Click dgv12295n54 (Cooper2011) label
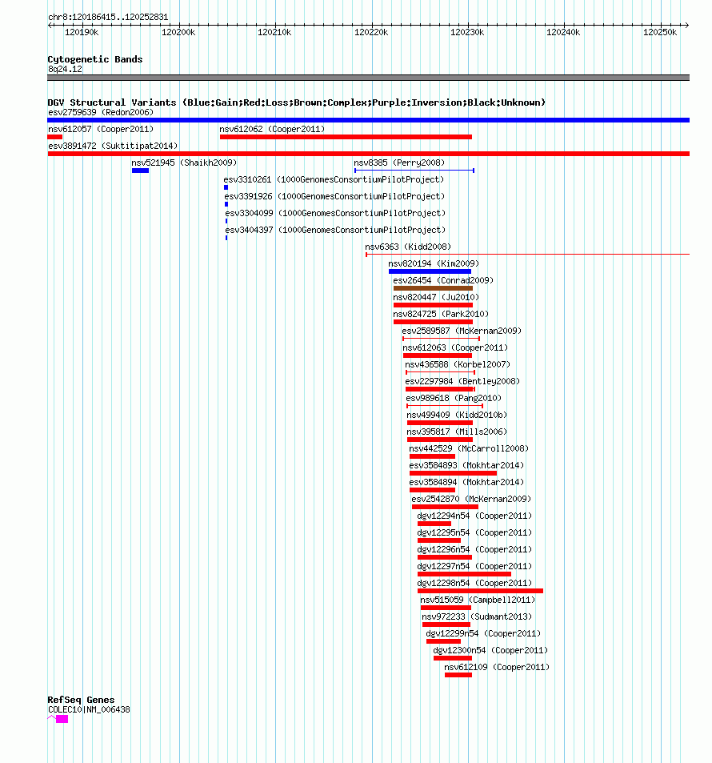This screenshot has height=763, width=712. click(x=474, y=532)
